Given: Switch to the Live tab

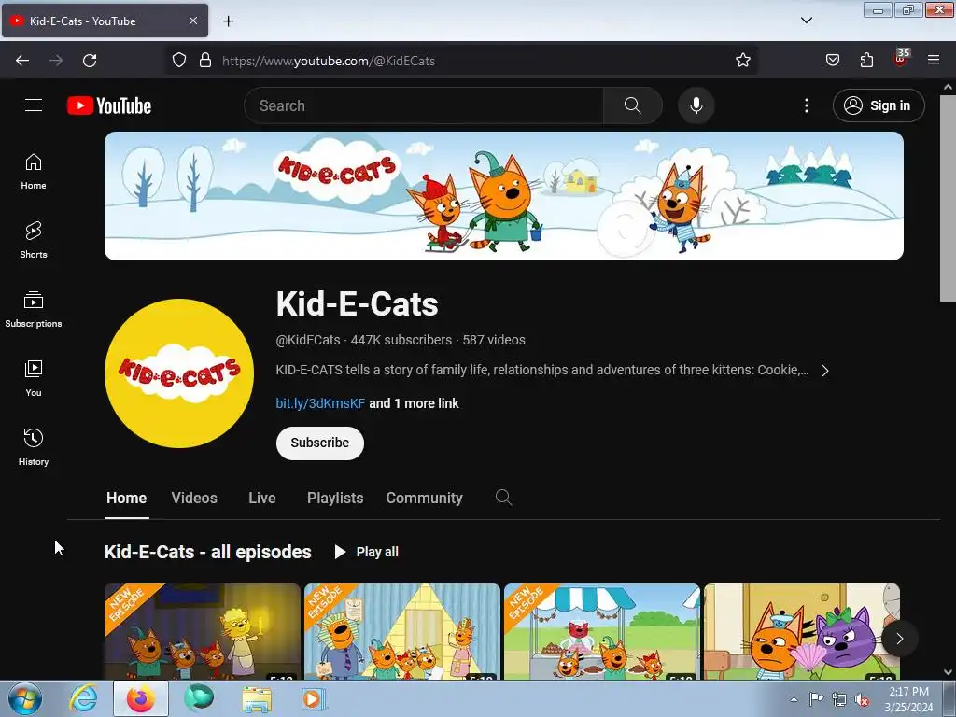Looking at the screenshot, I should tap(262, 499).
